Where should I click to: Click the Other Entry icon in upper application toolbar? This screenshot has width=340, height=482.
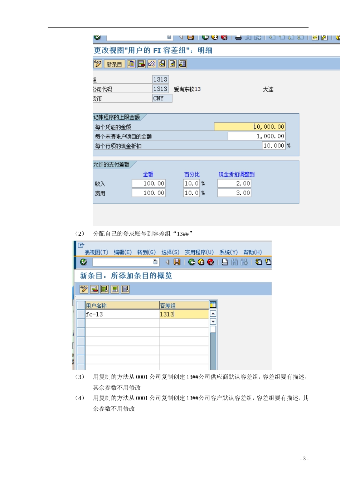183,64
